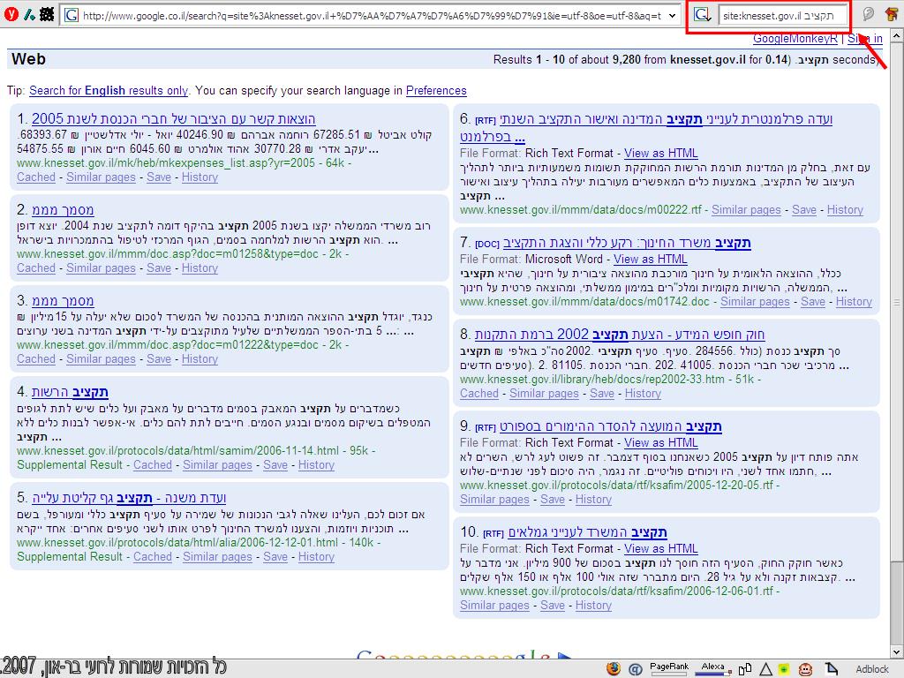The image size is (904, 678).
Task: Open result 1 title with 2005
Action: (x=174, y=119)
